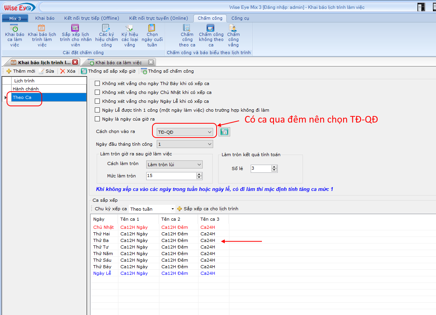Expand the Cách chọn vào ra dropdown
Viewport: 436px width, 315px height.
pos(209,132)
